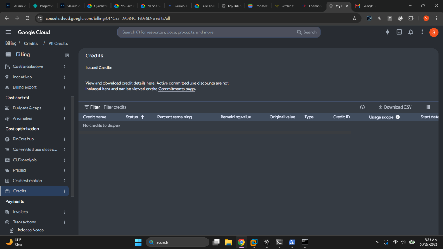Open the Google Cloud navigation menu
The height and width of the screenshot is (249, 443).
[8, 32]
